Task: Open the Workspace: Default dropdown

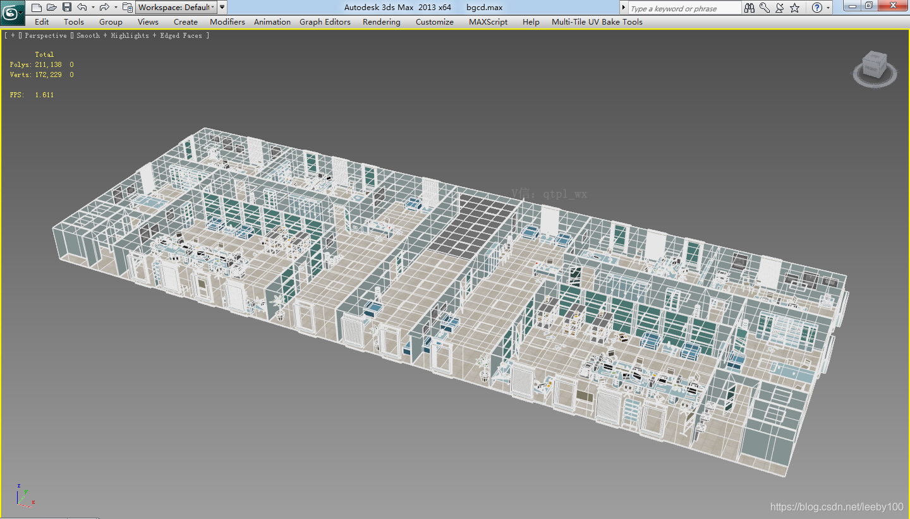Action: pyautogui.click(x=176, y=8)
